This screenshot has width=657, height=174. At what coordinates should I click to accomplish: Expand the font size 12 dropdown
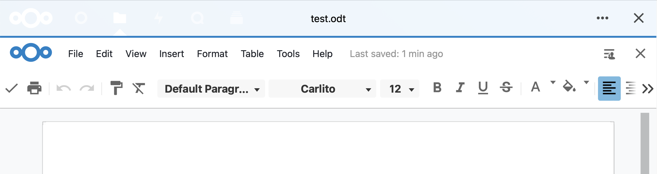click(x=400, y=89)
